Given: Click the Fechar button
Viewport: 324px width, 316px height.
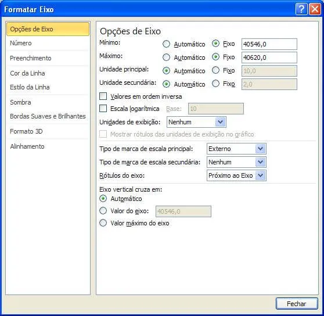Looking at the screenshot, I should [x=297, y=304].
